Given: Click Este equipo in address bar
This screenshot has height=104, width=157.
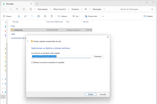Looking at the screenshot, I should pos(43,9).
